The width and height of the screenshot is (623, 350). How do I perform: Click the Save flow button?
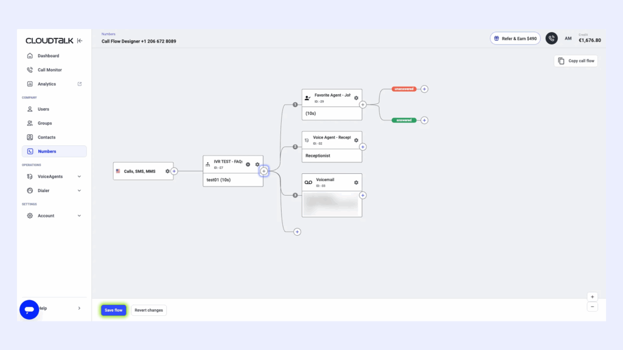tap(113, 310)
